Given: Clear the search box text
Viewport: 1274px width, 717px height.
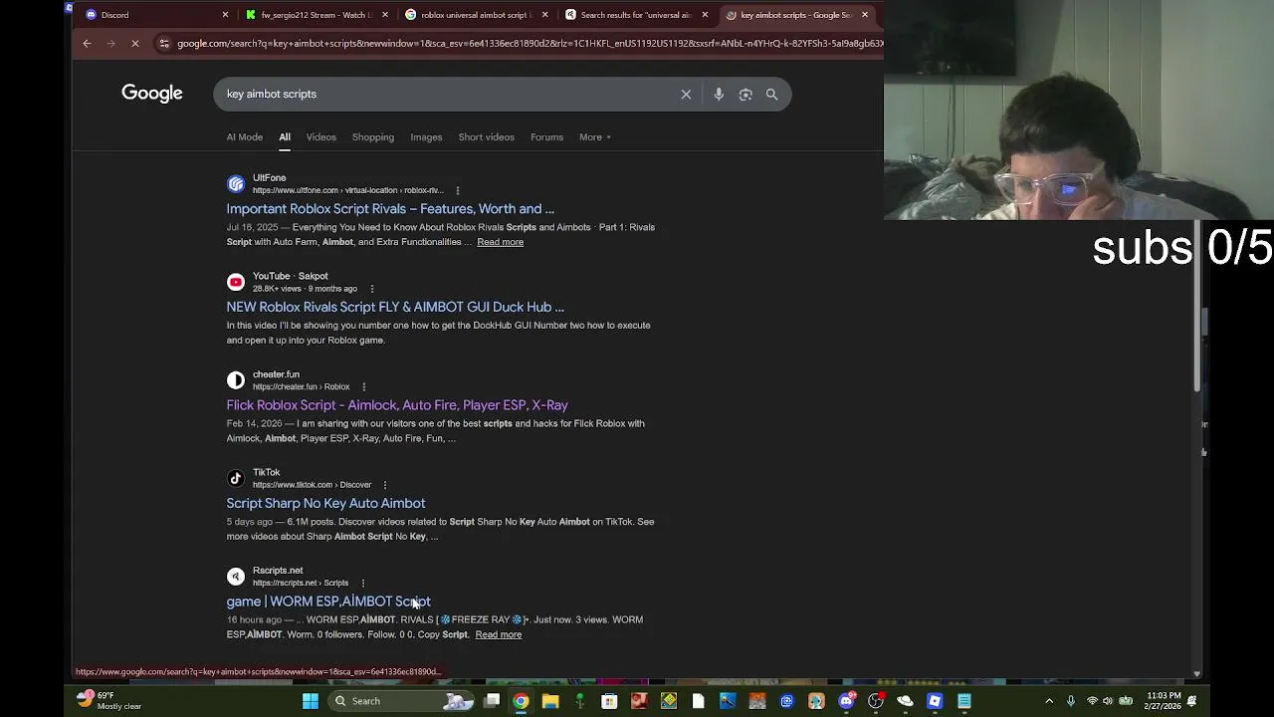Looking at the screenshot, I should [686, 94].
